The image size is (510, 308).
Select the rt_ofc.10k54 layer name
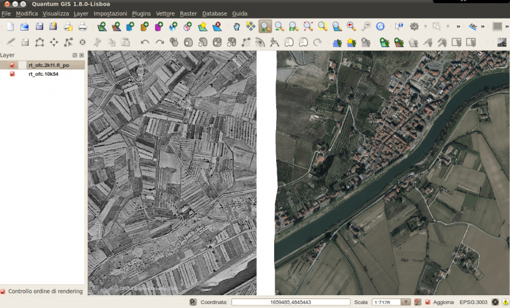(43, 74)
